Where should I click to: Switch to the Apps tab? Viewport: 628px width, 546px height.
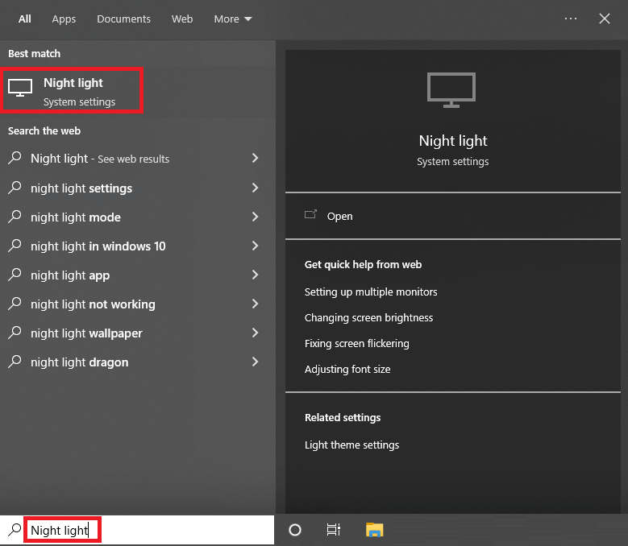click(64, 19)
